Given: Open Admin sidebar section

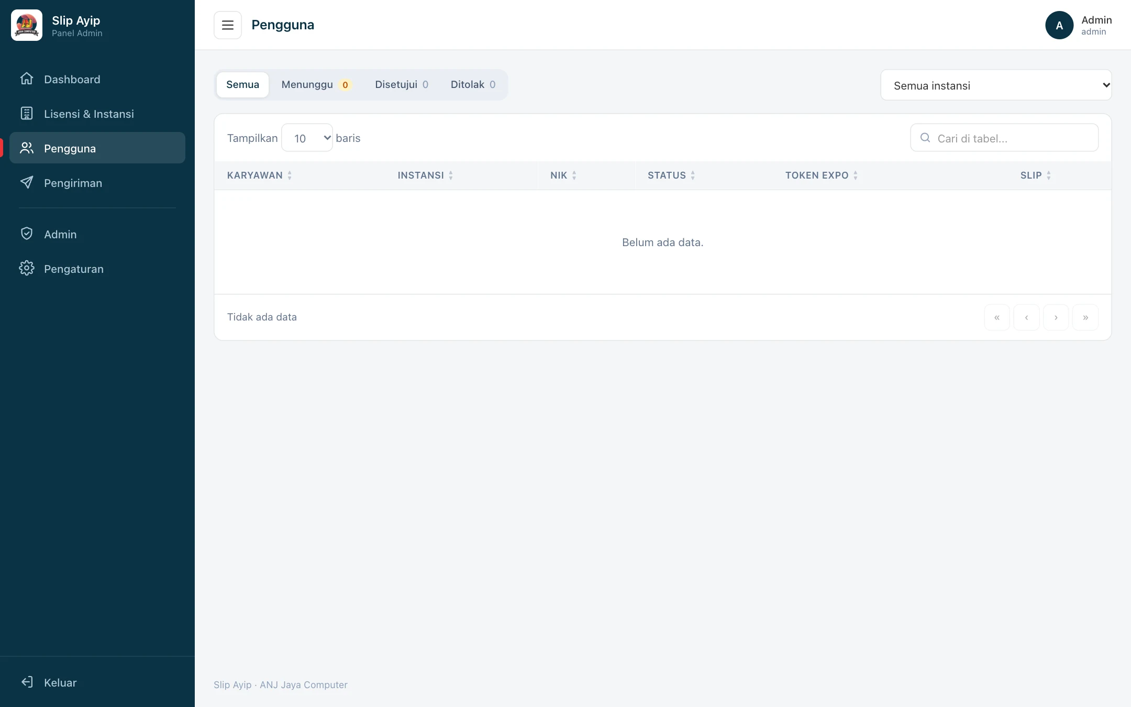Looking at the screenshot, I should (97, 234).
